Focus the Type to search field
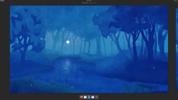This screenshot has height=100, width=178. (89, 3)
